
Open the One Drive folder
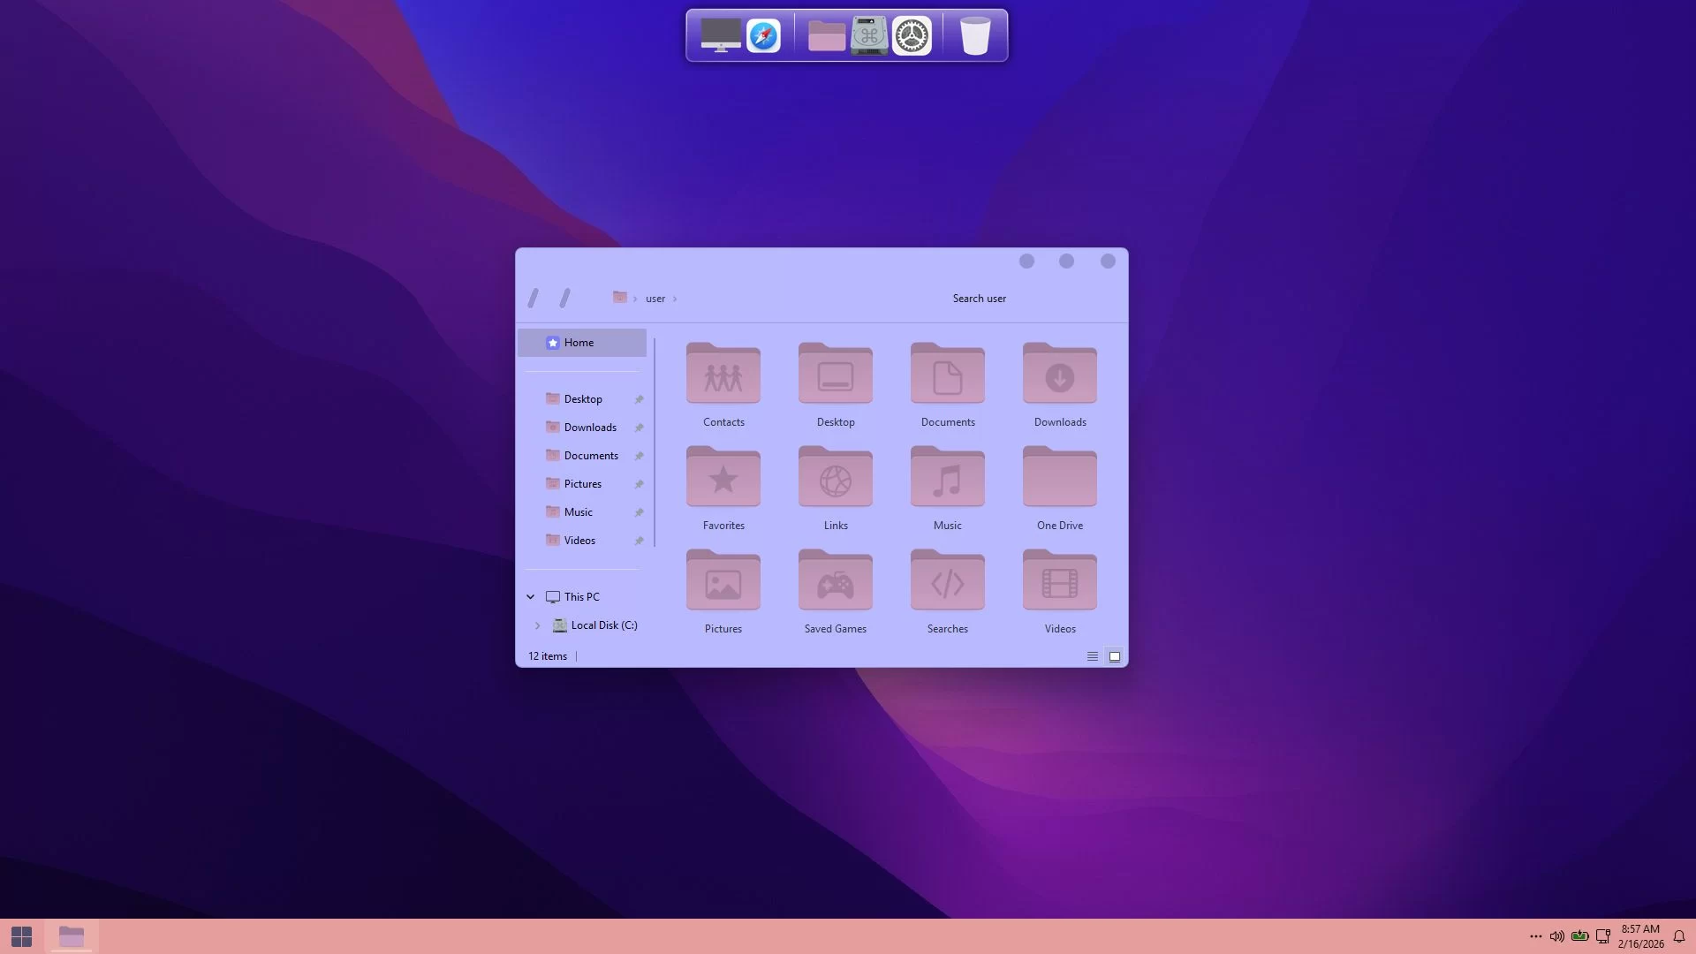click(x=1059, y=477)
